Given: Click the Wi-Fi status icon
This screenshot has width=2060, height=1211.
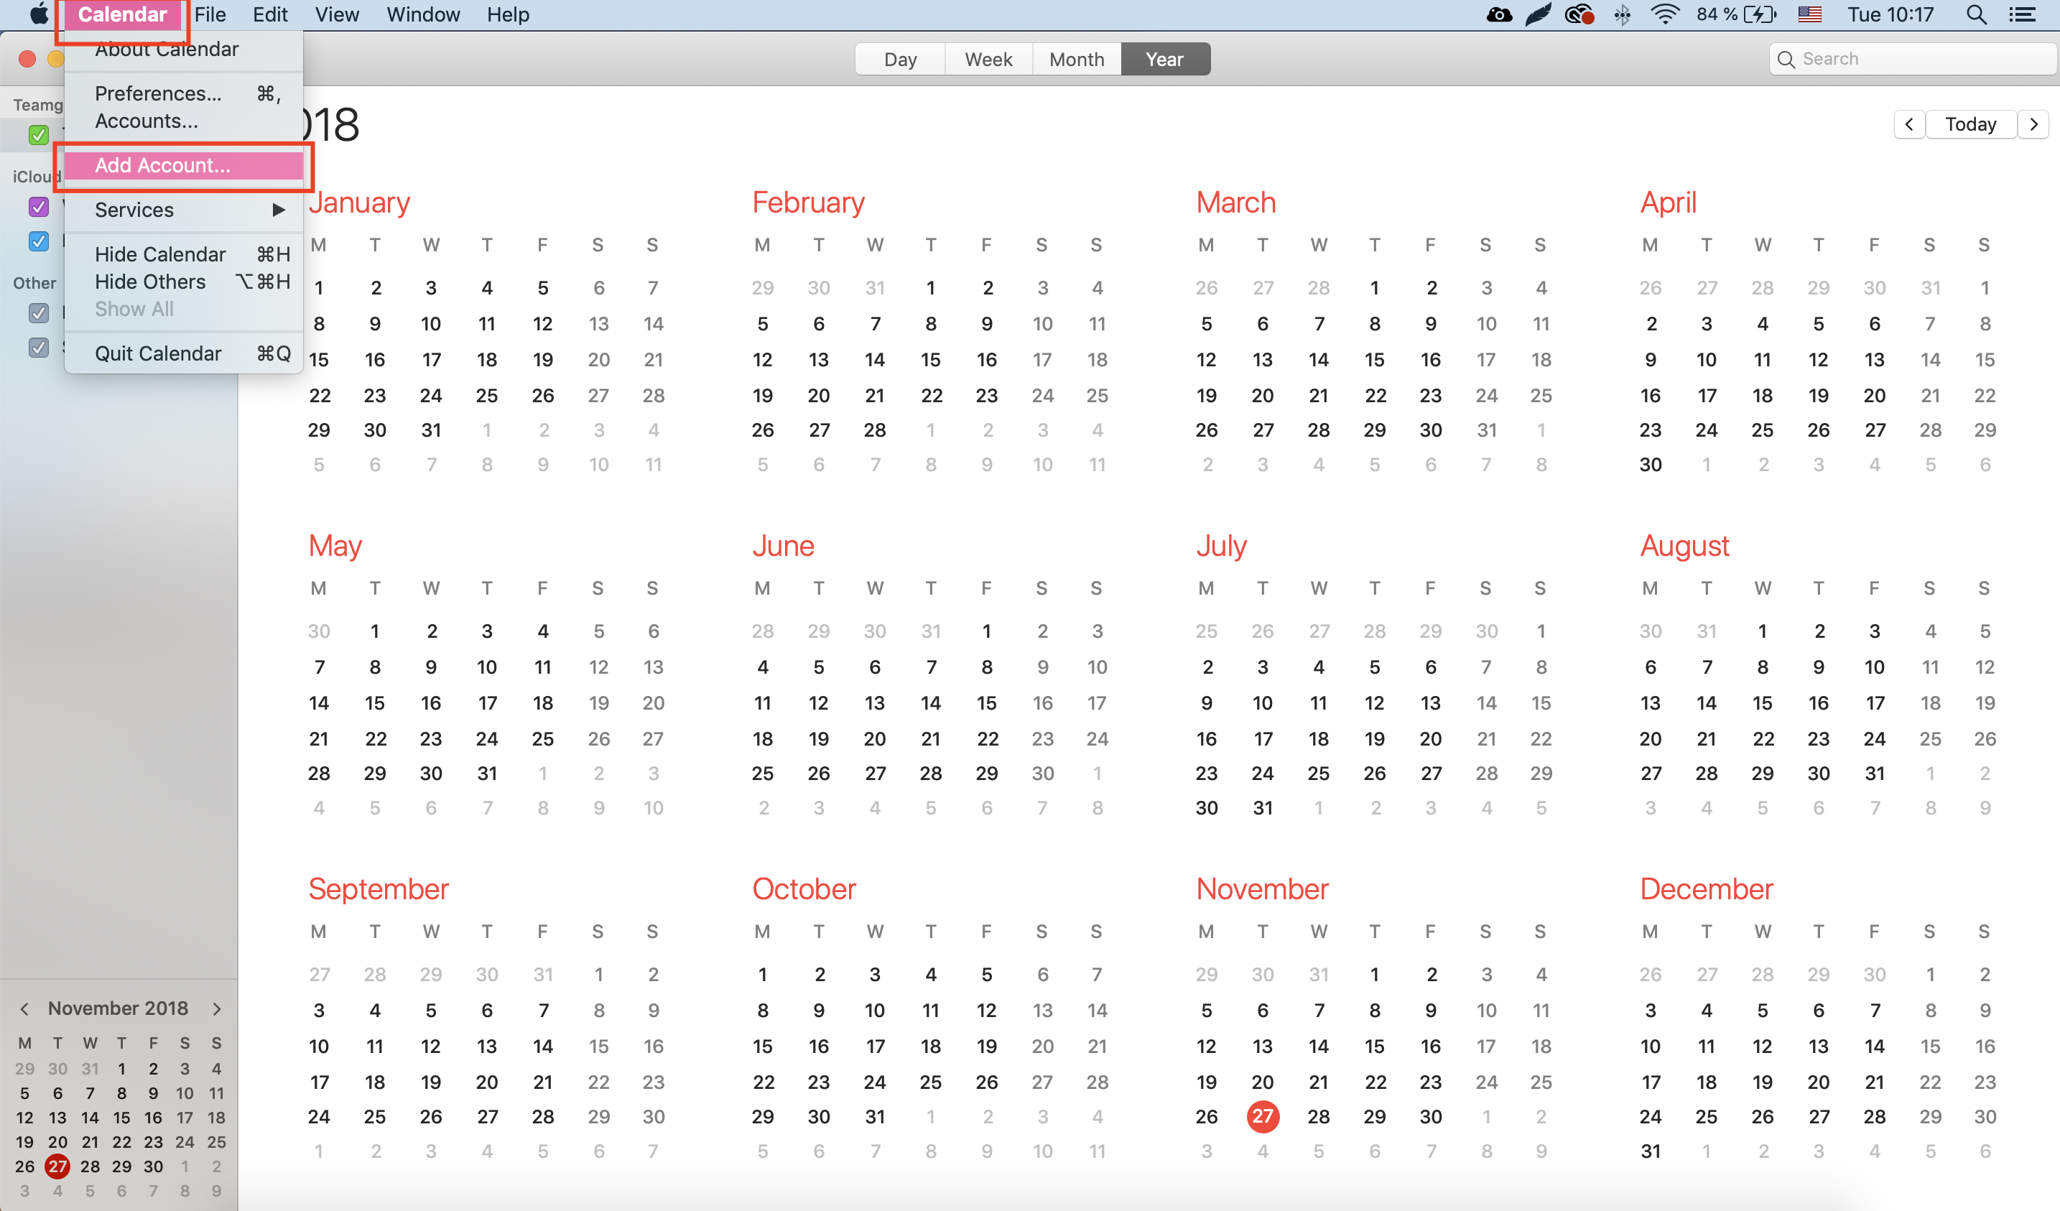Looking at the screenshot, I should click(x=1664, y=14).
